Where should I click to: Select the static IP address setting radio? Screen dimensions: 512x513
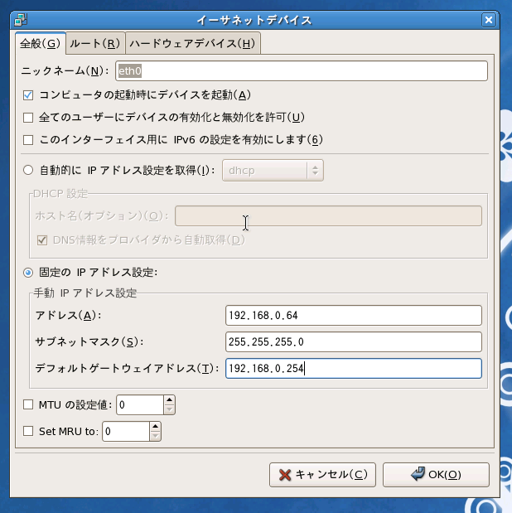(x=28, y=273)
